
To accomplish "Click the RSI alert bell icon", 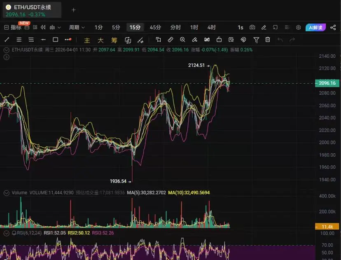I will pos(14,233).
